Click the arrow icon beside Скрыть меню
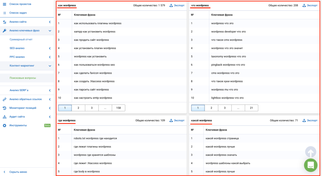Image resolution: width=322 pixels, height=176 pixels. [4, 172]
